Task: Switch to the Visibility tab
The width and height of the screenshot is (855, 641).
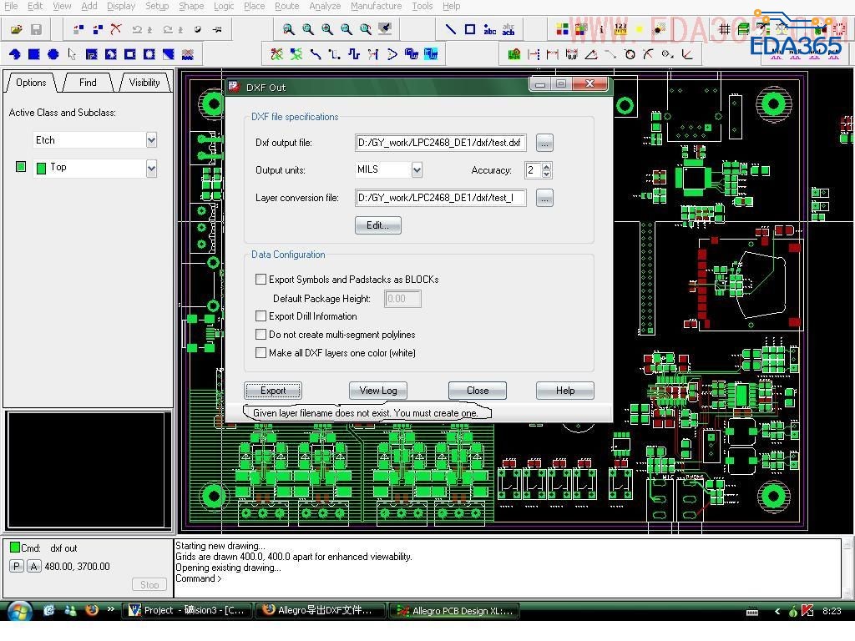Action: tap(144, 83)
